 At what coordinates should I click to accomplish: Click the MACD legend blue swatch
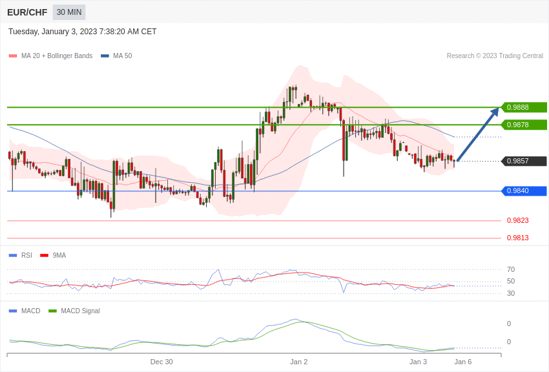[13, 311]
